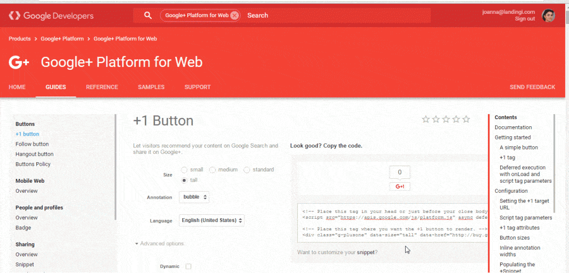569x273 pixels.
Task: Open the SUPPORT tab
Action: point(197,87)
